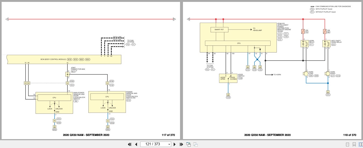363x148 pixels.
Task: Open the page number dropdown arrow
Action: click(x=169, y=144)
